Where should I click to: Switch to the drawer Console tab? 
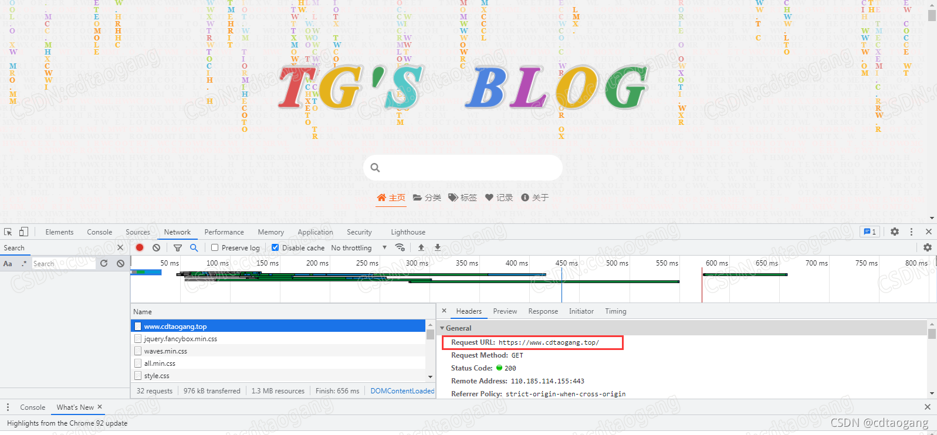(32, 407)
